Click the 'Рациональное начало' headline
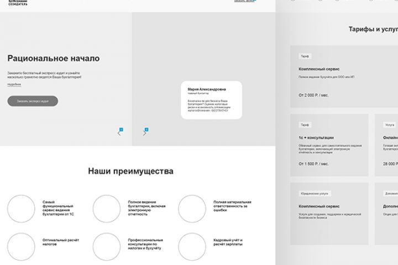The height and width of the screenshot is (265, 398). point(54,59)
